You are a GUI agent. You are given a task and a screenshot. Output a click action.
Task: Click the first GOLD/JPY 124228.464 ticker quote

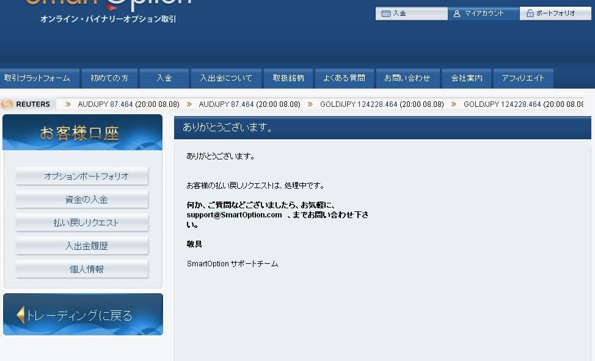tap(382, 104)
